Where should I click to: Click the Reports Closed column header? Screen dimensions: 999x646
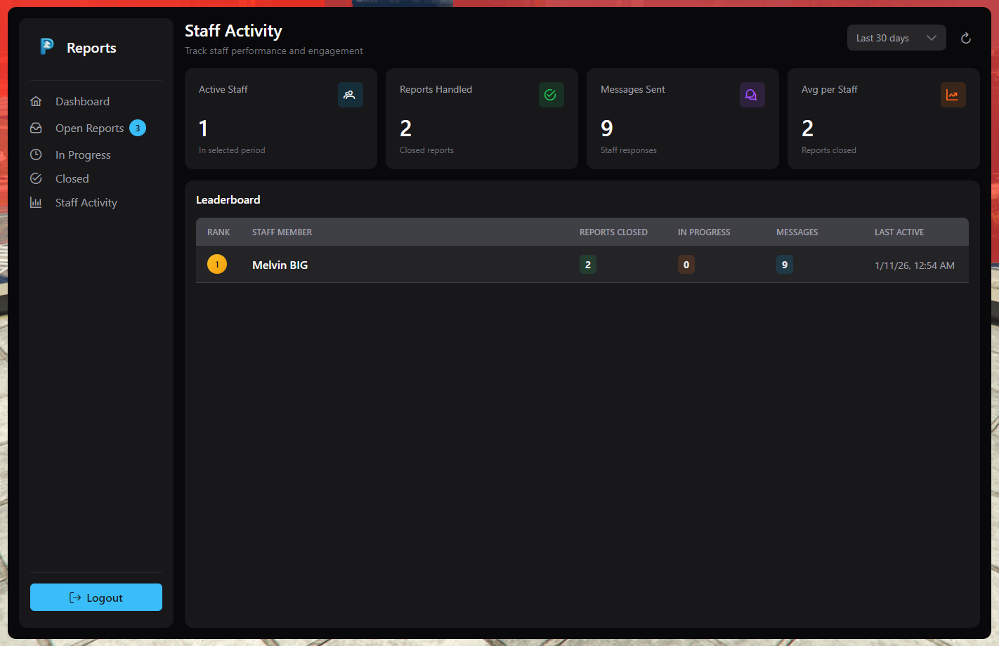(x=613, y=232)
